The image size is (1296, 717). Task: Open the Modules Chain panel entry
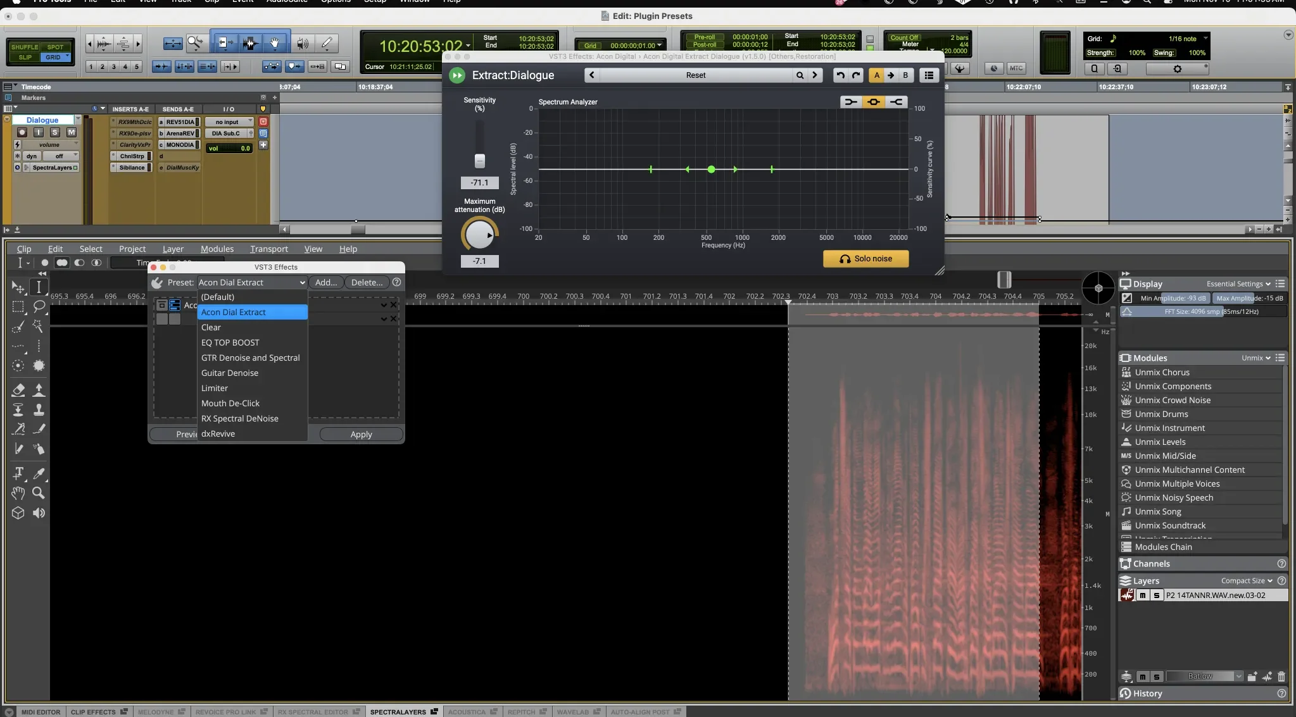[1165, 547]
